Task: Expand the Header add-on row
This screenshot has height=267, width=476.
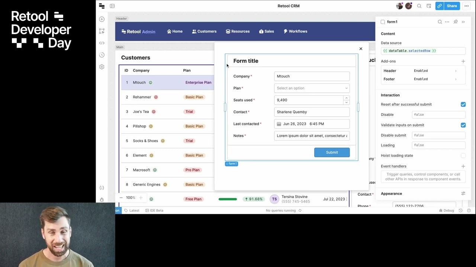Action: [x=423, y=70]
